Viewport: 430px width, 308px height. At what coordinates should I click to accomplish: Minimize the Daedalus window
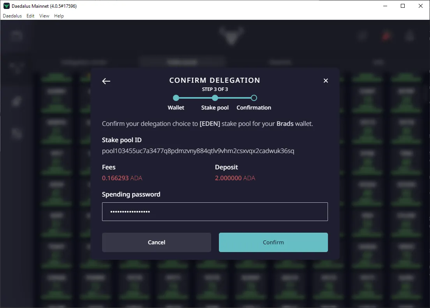coord(385,6)
